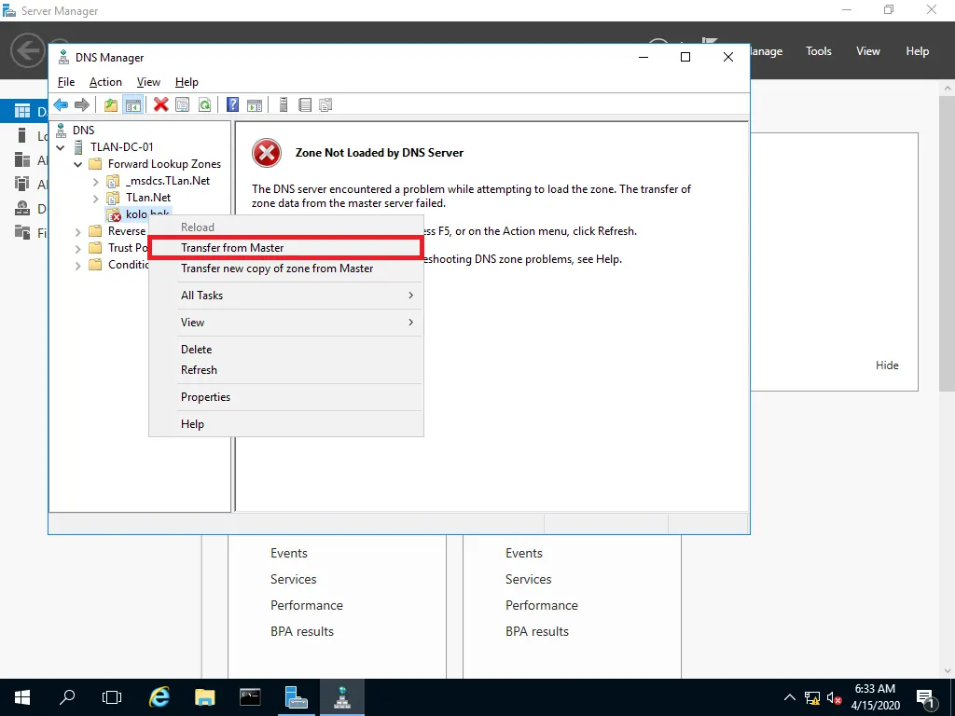955x716 pixels.
Task: Click the DNS role icon in Server Manager sidebar
Action: (22, 209)
